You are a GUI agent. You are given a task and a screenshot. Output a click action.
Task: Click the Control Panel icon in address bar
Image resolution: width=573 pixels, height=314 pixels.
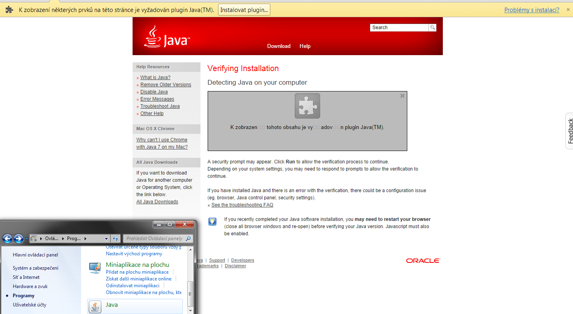34,238
